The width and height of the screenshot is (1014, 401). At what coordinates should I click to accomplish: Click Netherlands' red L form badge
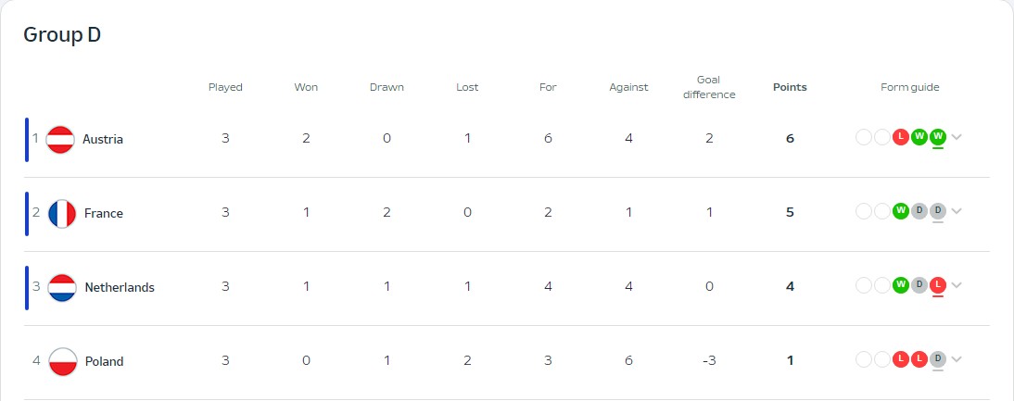point(938,285)
